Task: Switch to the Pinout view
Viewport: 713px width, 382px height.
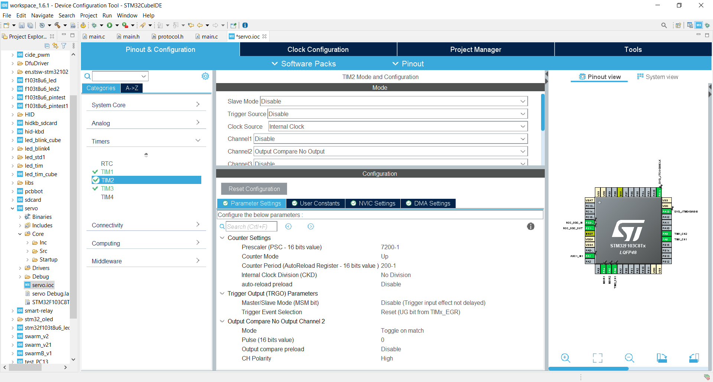Action: [600, 77]
